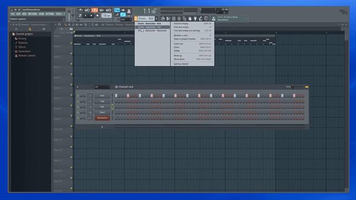Click the transport stop button
This screenshot has width=356, height=200.
(x=91, y=16)
